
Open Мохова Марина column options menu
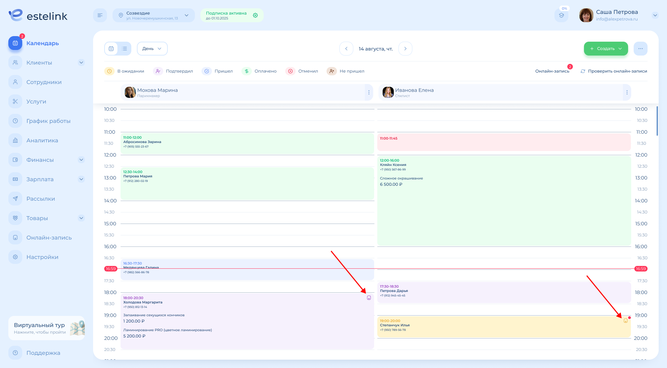(369, 92)
